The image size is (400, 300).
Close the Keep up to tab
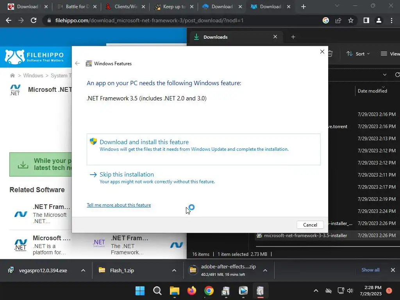[x=192, y=7]
